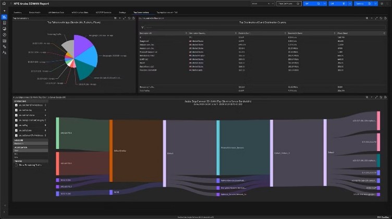
Task: Click the purple slice of the Top Talkers pie chart
Action: click(x=83, y=44)
